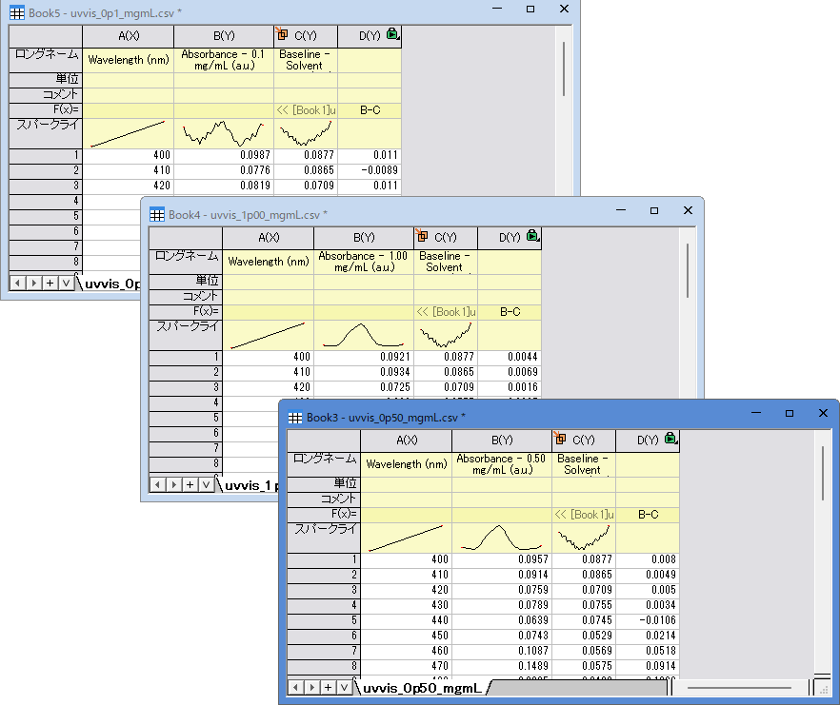Click the Book4 title bar text
The image size is (840, 705).
point(248,215)
